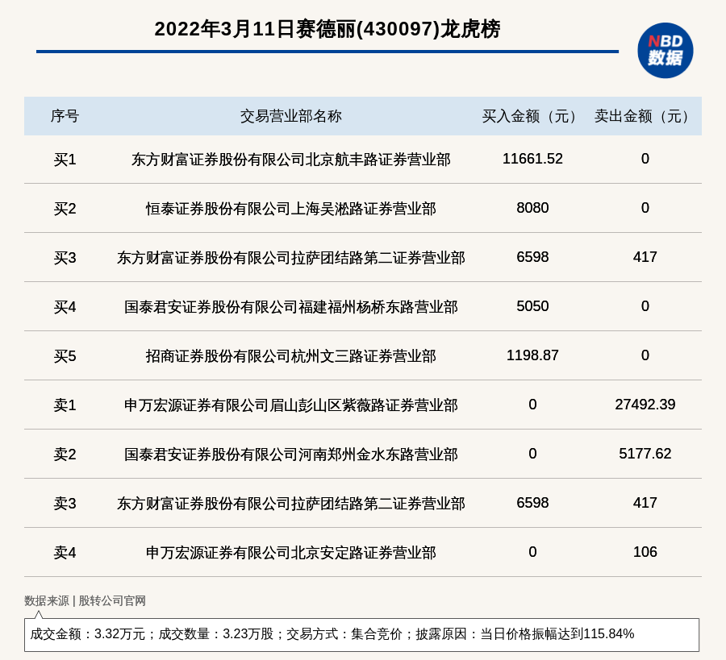
Task: Click the title 2022年3月11日赛德丽龙虎榜
Action: pyautogui.click(x=327, y=29)
